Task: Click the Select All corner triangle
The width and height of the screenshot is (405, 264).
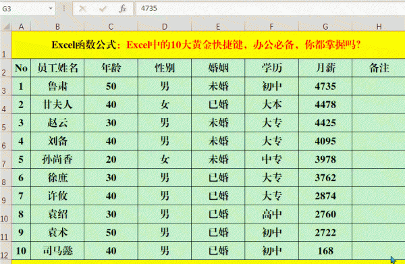Action: [x=6, y=26]
